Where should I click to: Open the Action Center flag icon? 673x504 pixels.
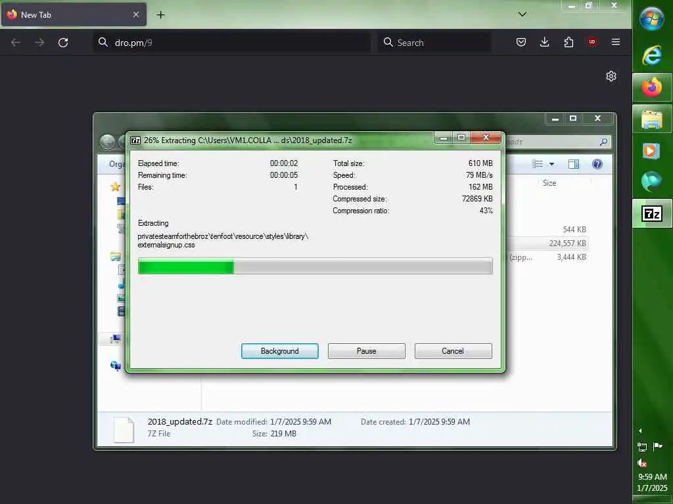click(x=657, y=446)
